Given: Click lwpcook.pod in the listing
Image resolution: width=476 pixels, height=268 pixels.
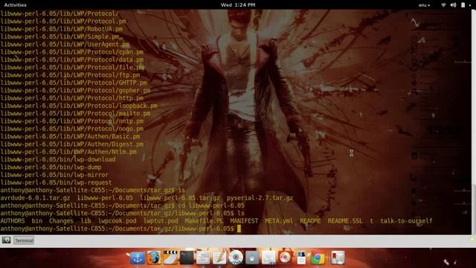Looking at the screenshot, I should pos(117,221).
